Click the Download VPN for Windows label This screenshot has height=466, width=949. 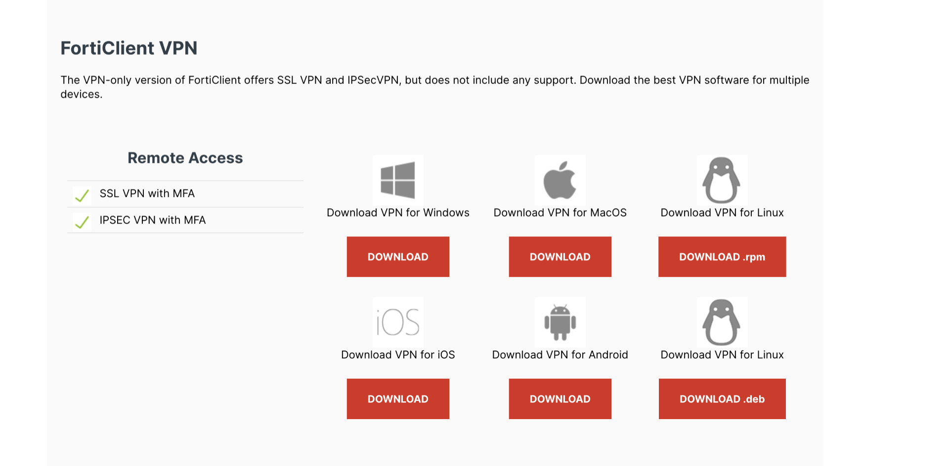398,213
